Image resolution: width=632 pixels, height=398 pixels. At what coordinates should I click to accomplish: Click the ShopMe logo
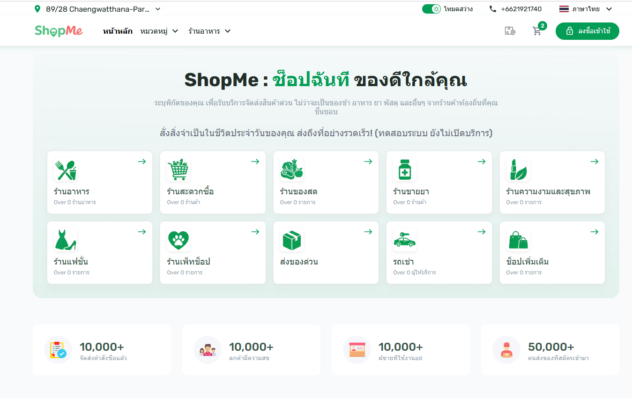59,31
